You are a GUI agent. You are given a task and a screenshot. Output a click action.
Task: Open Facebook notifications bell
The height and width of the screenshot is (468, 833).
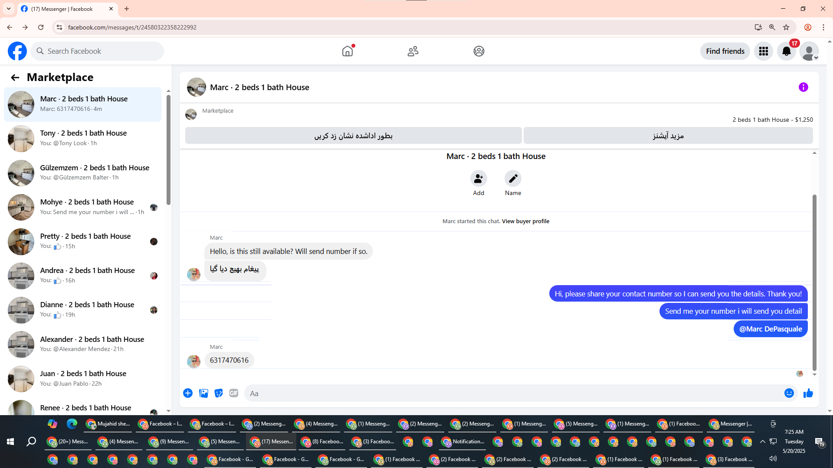(786, 51)
